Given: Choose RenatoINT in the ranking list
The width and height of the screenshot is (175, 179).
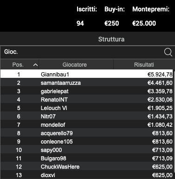Looking at the screenshot, I should 87,100.
